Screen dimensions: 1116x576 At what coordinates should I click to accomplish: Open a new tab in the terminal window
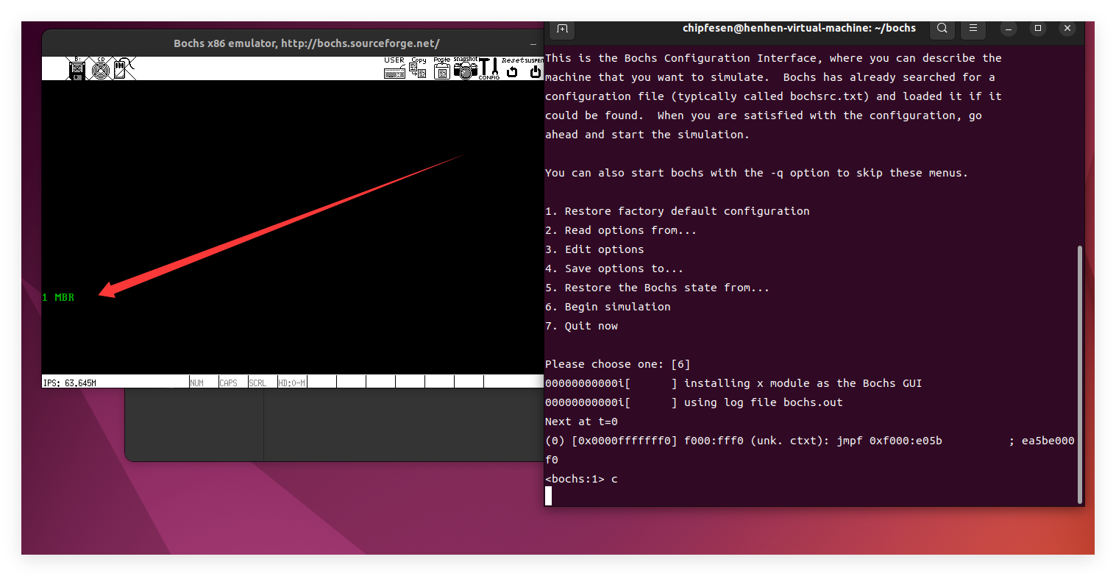click(562, 29)
